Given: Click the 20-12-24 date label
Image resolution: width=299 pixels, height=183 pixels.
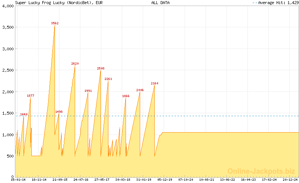Looking at the screenshot, I should pos(290,180).
